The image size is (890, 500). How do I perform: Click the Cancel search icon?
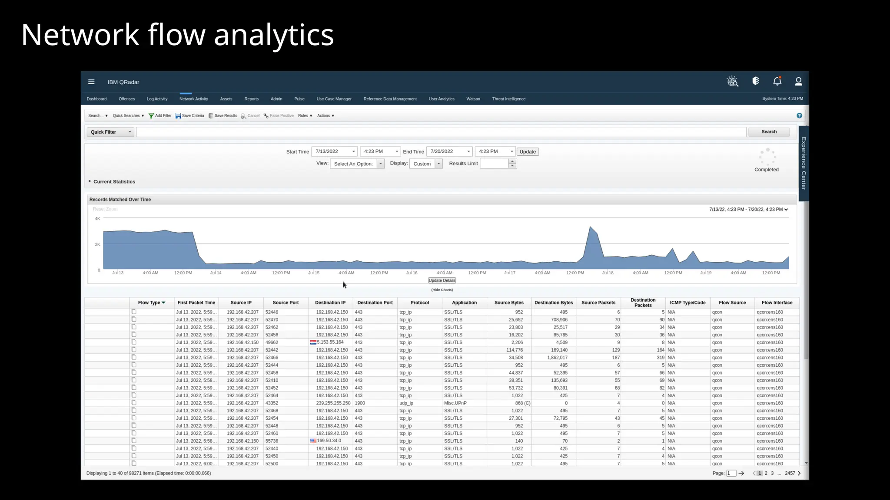click(243, 116)
